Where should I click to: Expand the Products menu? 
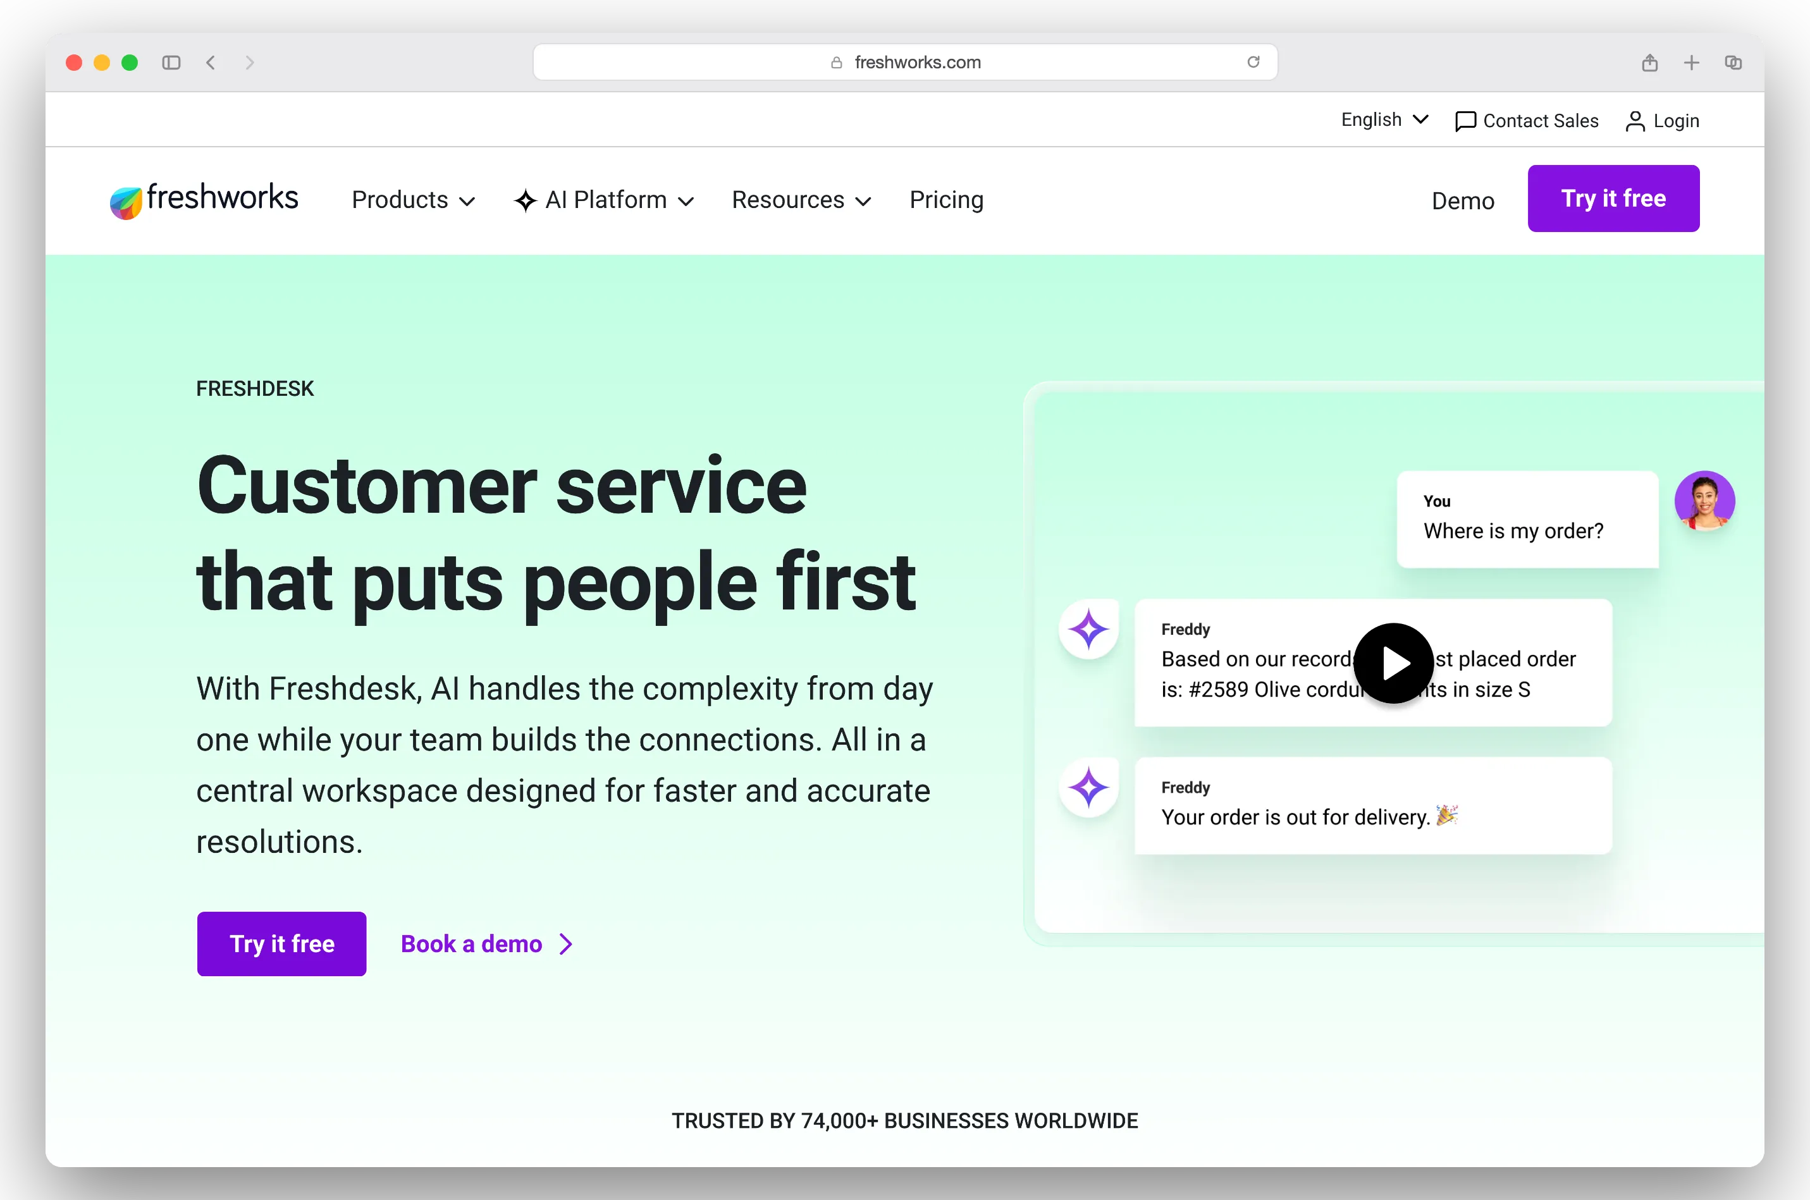click(x=413, y=200)
